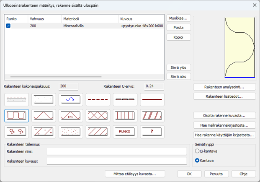
Task: Choose the red dashed line layer icon
Action: [98, 99]
